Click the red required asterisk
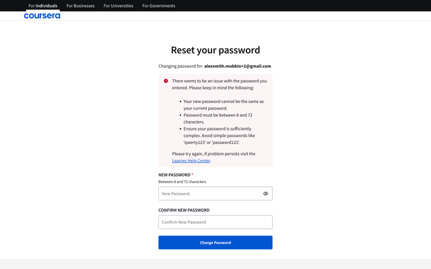The image size is (431, 269). [193, 174]
